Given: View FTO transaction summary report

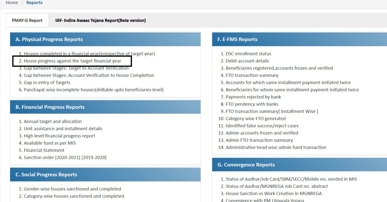Looking at the screenshot, I should [252, 75].
